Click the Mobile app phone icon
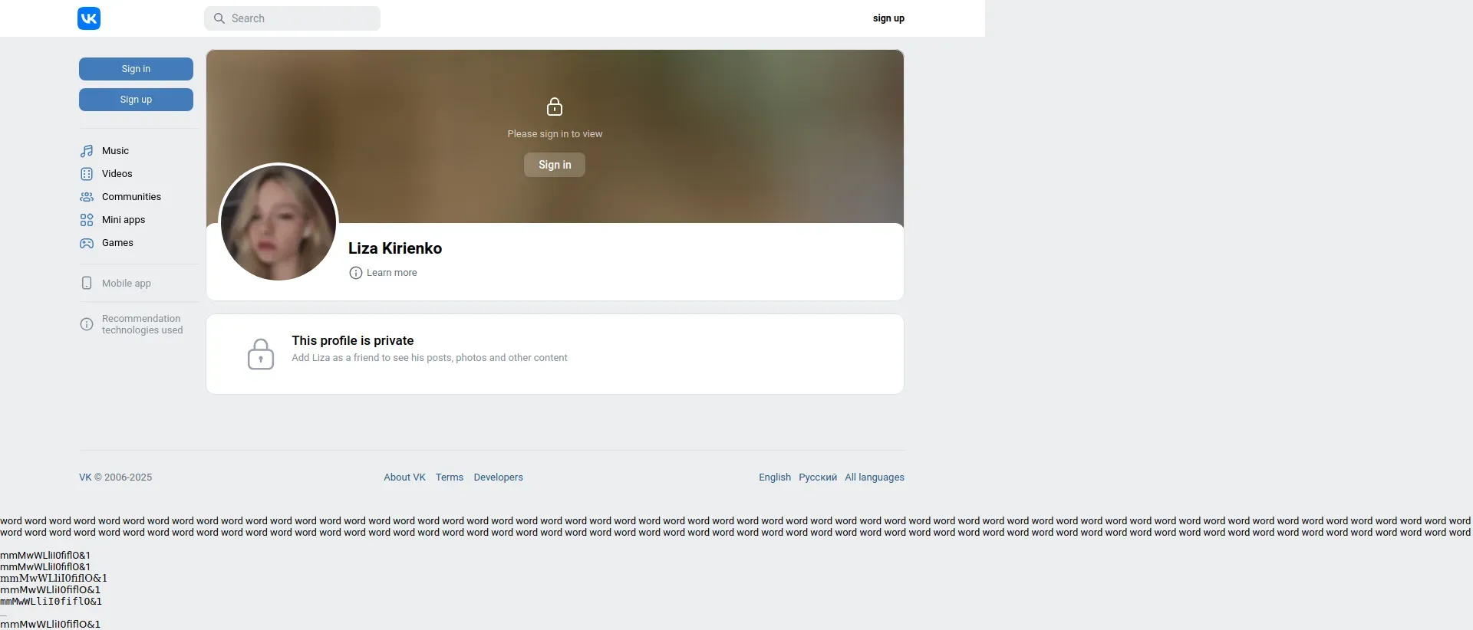Screen dimensions: 1473x630 coord(87,283)
